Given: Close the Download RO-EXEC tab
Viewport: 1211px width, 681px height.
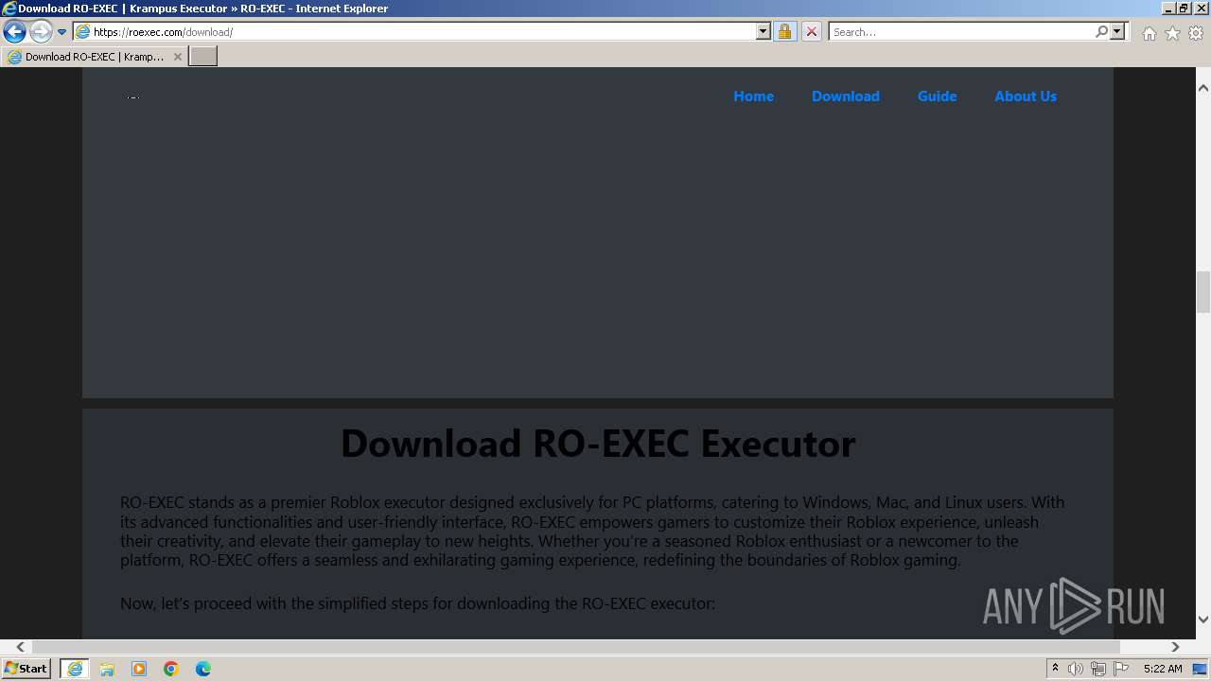Looking at the screenshot, I should point(178,57).
